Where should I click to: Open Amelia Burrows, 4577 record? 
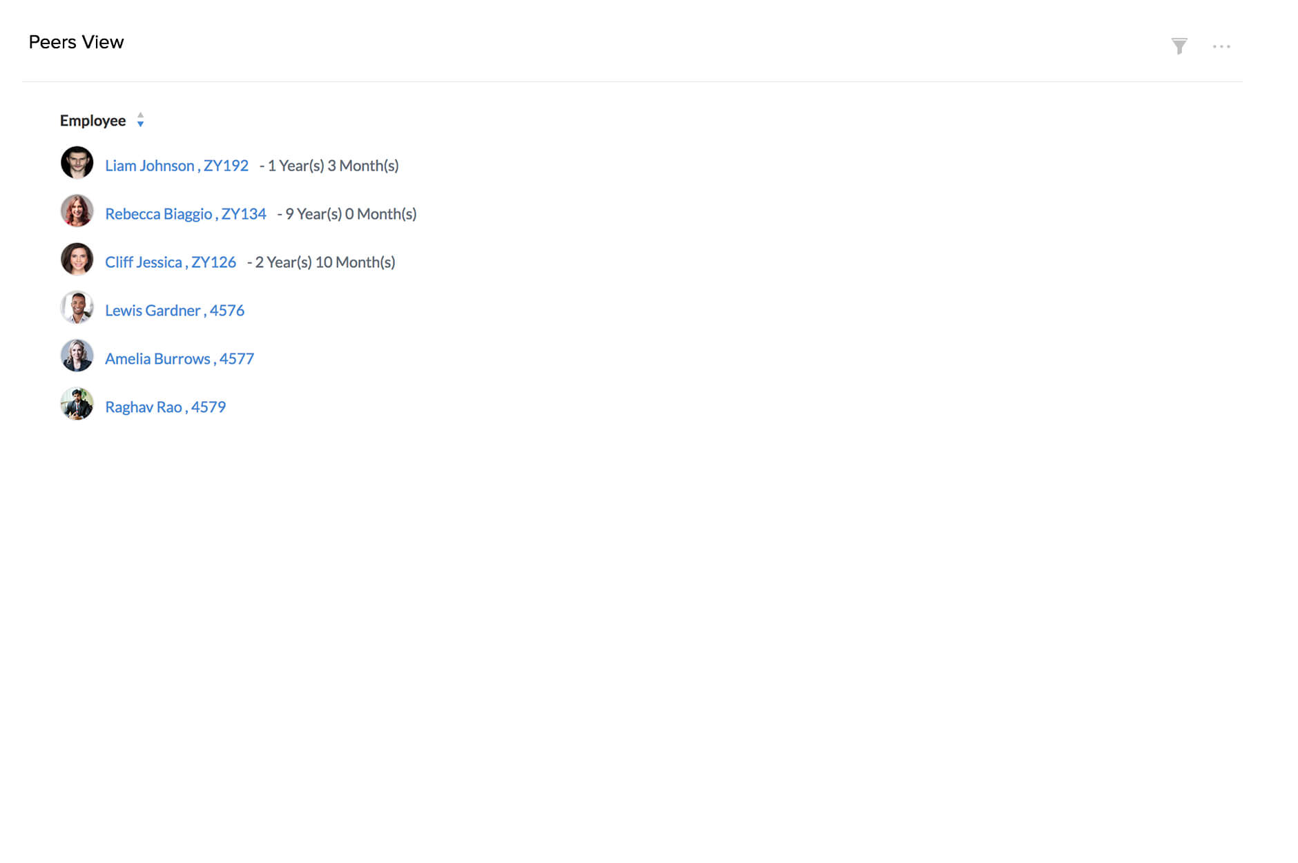pyautogui.click(x=179, y=358)
